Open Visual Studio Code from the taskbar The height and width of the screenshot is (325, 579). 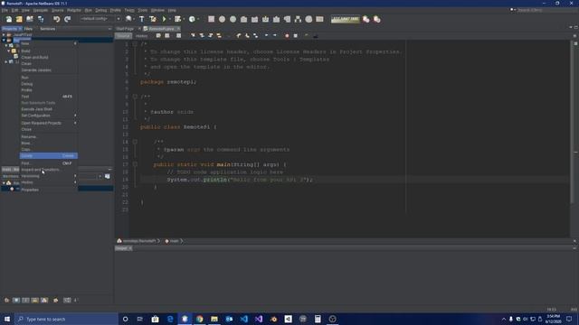(243, 319)
